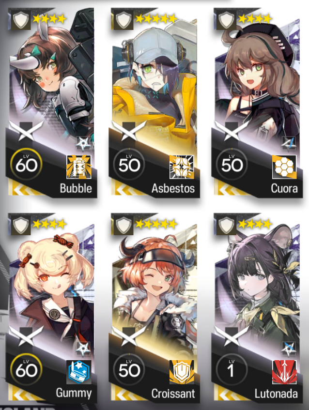Image resolution: width=309 pixels, height=410 pixels.
Task: Select Lutonada operator portrait
Action: [x=258, y=281]
